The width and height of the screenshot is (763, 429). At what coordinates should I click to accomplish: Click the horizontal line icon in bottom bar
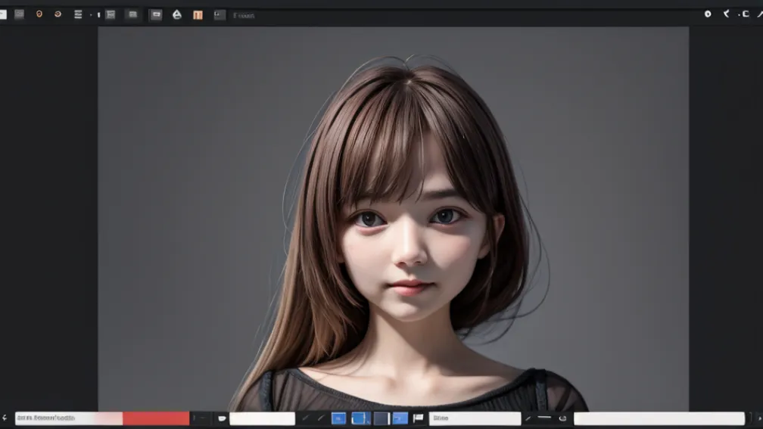544,418
